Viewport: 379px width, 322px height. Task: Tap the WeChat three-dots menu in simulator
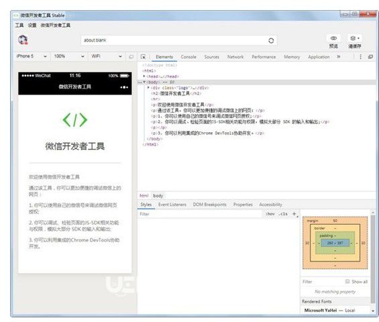pos(124,87)
